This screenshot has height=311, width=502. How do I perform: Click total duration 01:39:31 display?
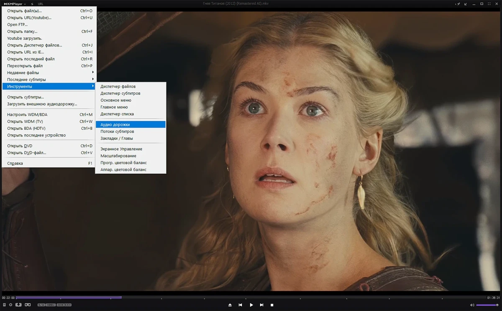click(x=494, y=298)
